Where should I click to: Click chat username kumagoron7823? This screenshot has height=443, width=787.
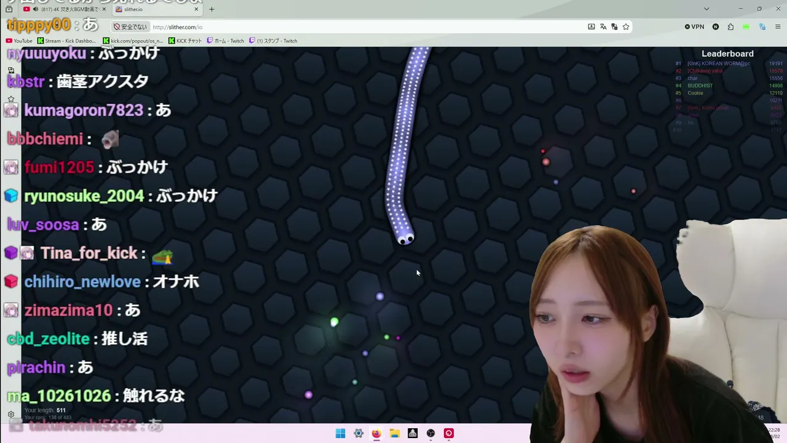[84, 110]
